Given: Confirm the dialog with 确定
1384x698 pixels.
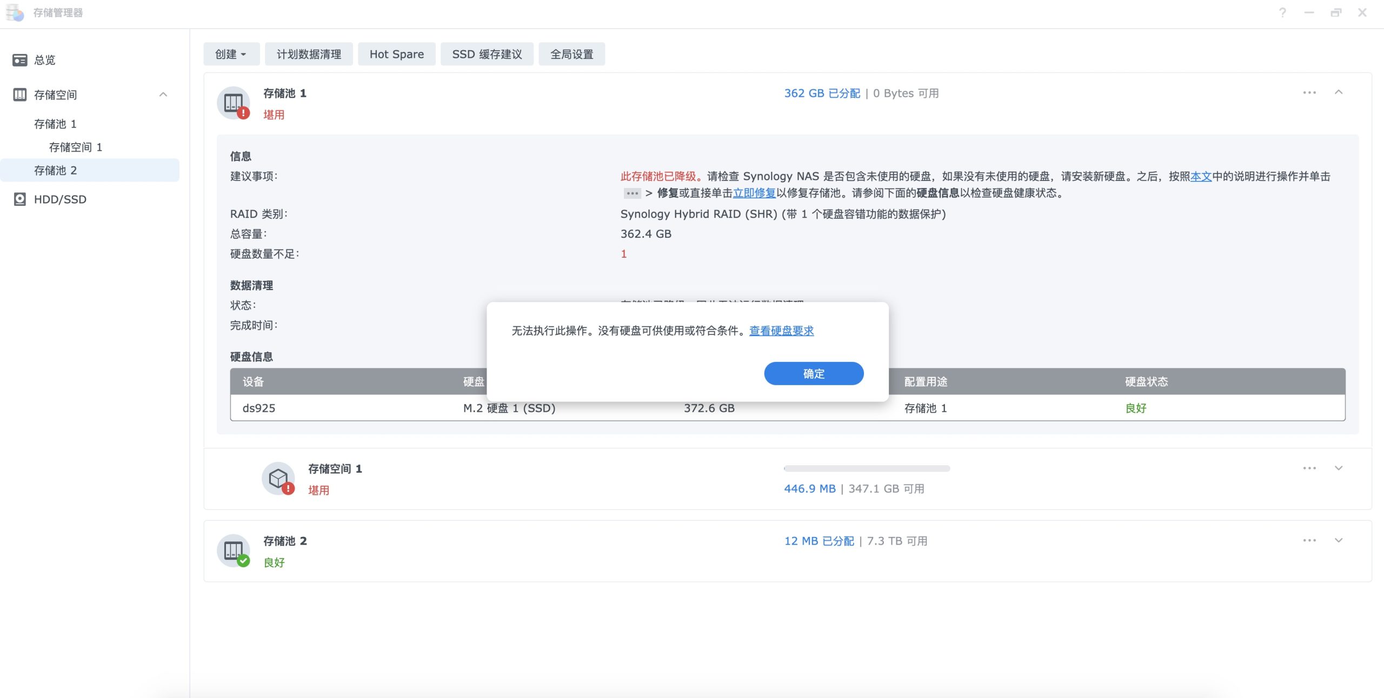Looking at the screenshot, I should click(814, 373).
